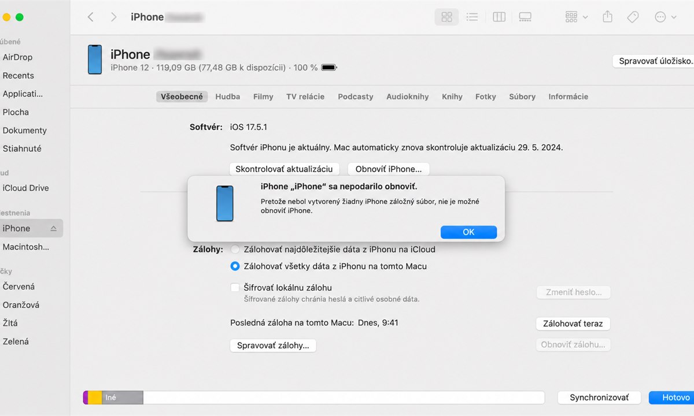Screen dimensions: 694x416
Task: Switch to column view
Action: click(499, 17)
